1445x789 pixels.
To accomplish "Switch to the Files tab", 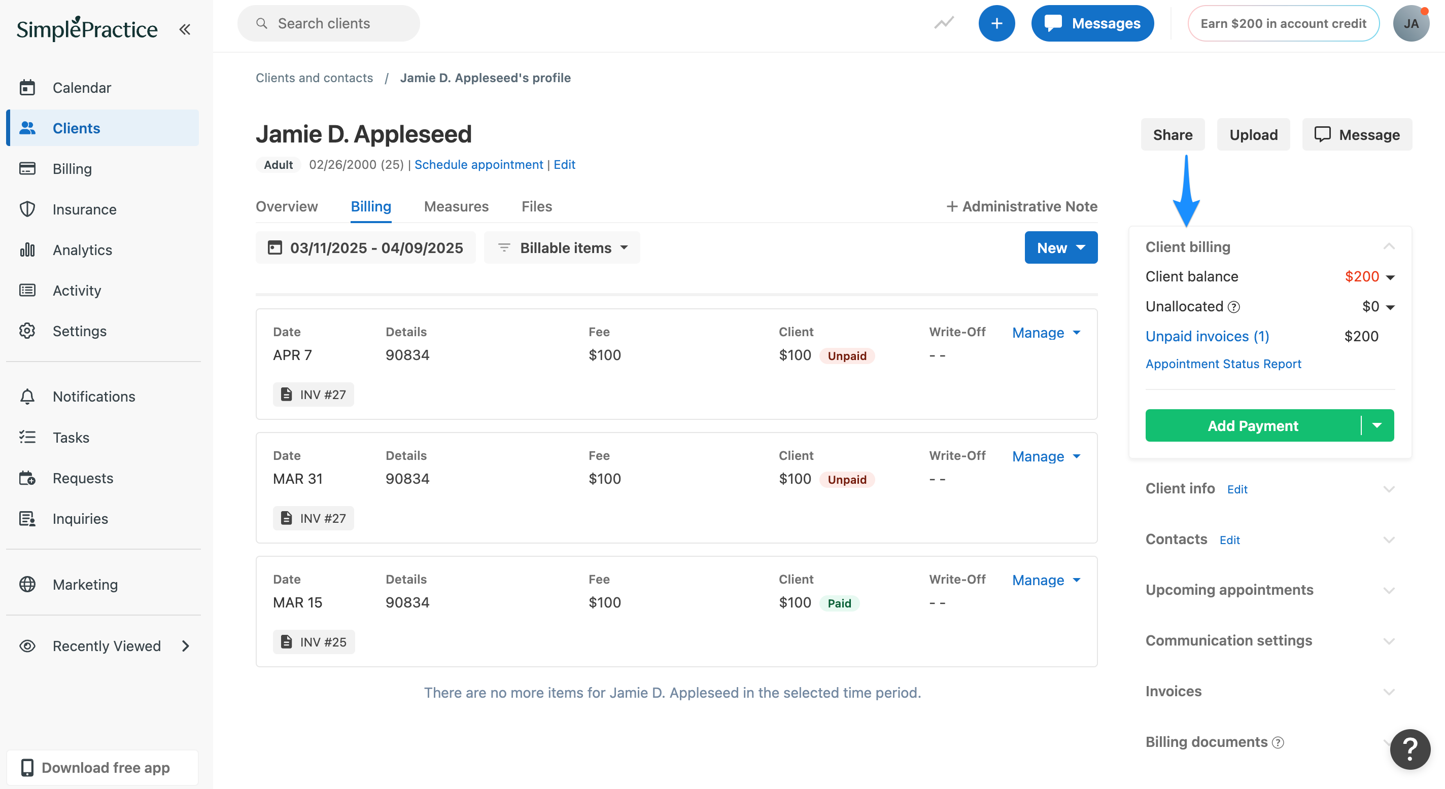I will click(536, 207).
